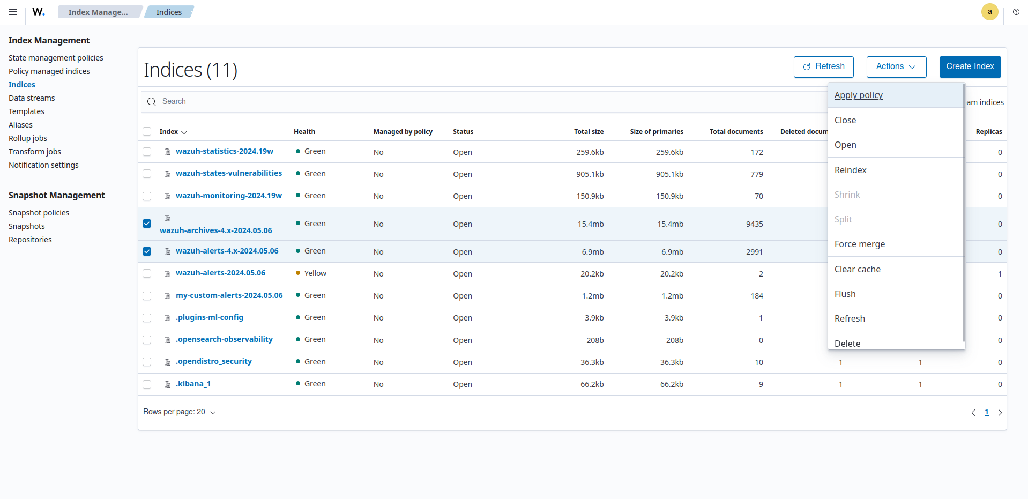1028x499 pixels.
Task: Expand Rows per page selector
Action: point(179,412)
